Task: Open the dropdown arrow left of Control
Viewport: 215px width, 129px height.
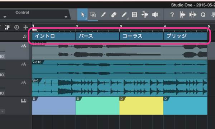Action: (x=5, y=17)
